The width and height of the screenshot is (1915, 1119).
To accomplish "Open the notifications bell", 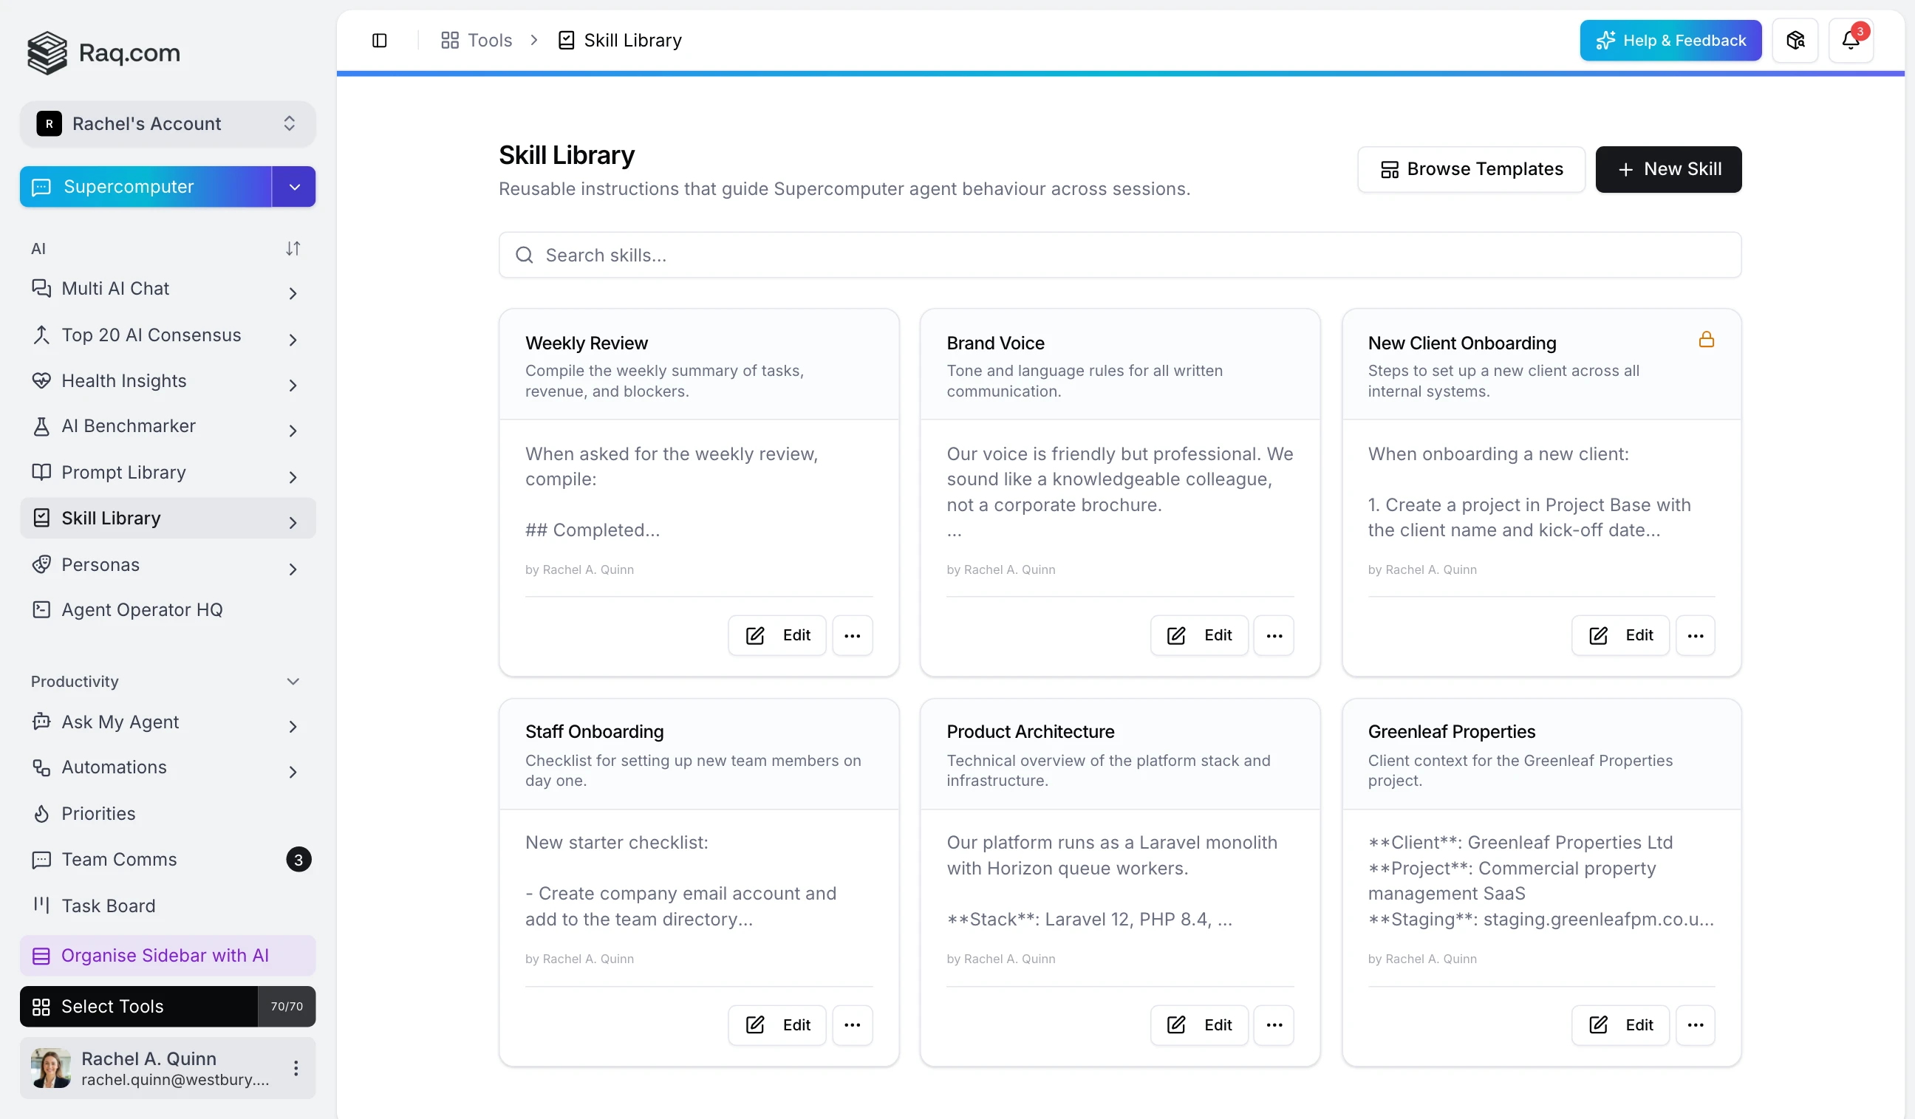I will [x=1851, y=41].
